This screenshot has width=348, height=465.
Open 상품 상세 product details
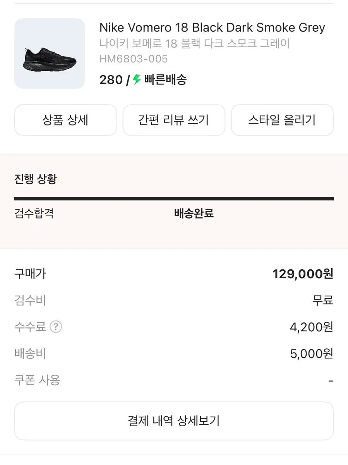click(65, 120)
